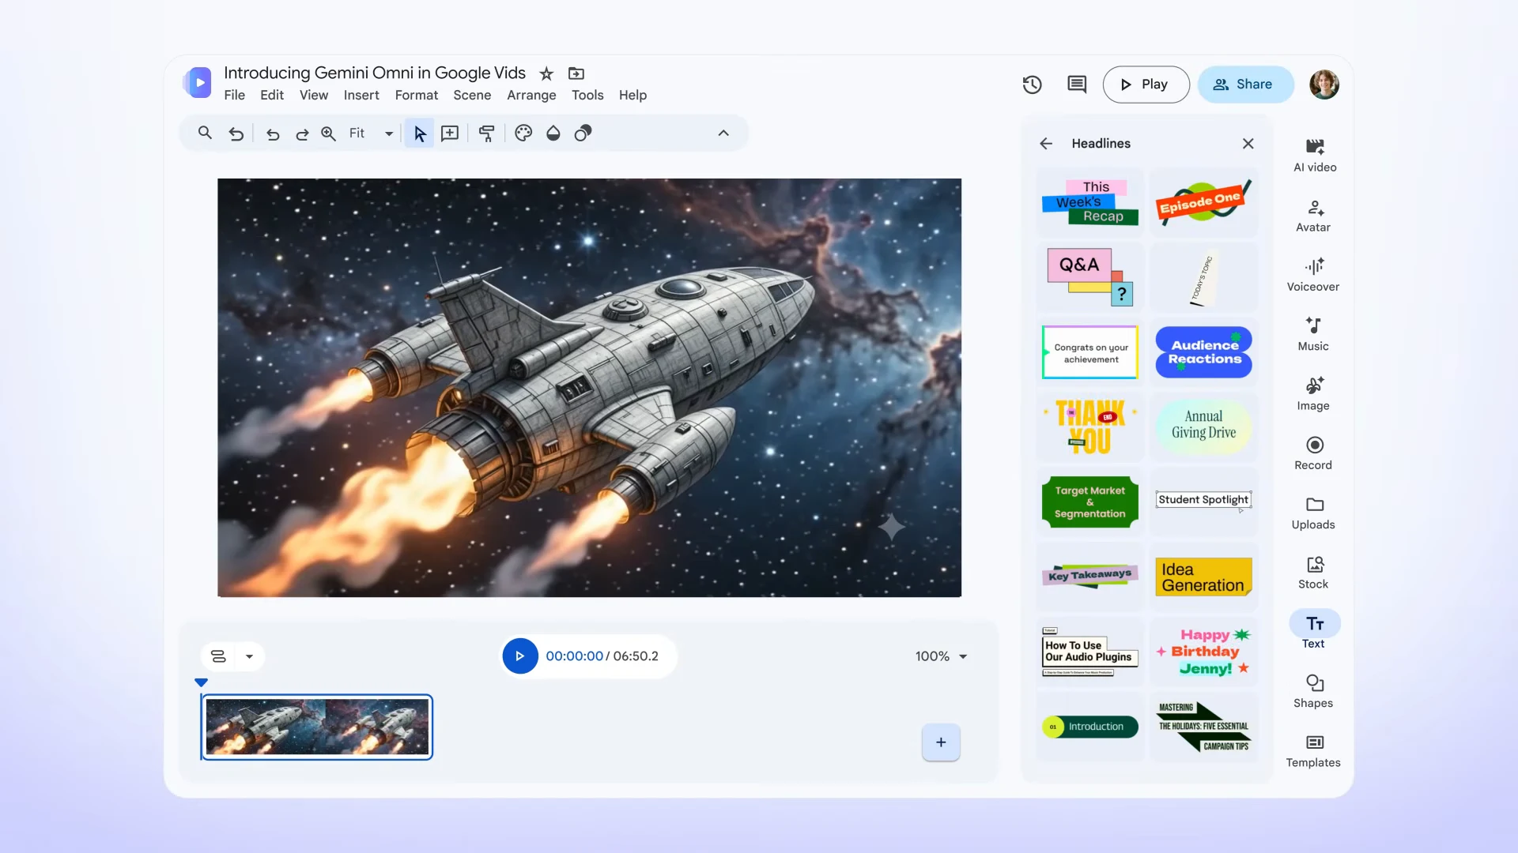1518x853 pixels.
Task: Insert 'Happy Birthday Jenny!' headline
Action: (1203, 652)
